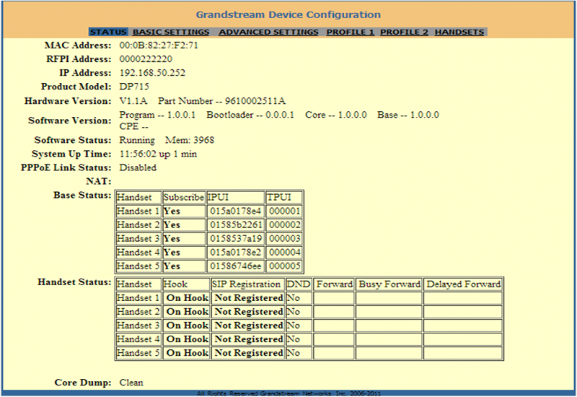Click TPUI 000001 cell

[x=284, y=211]
